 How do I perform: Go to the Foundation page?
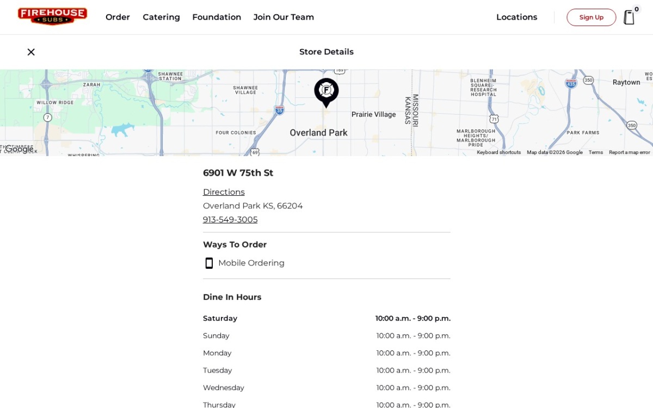[217, 17]
